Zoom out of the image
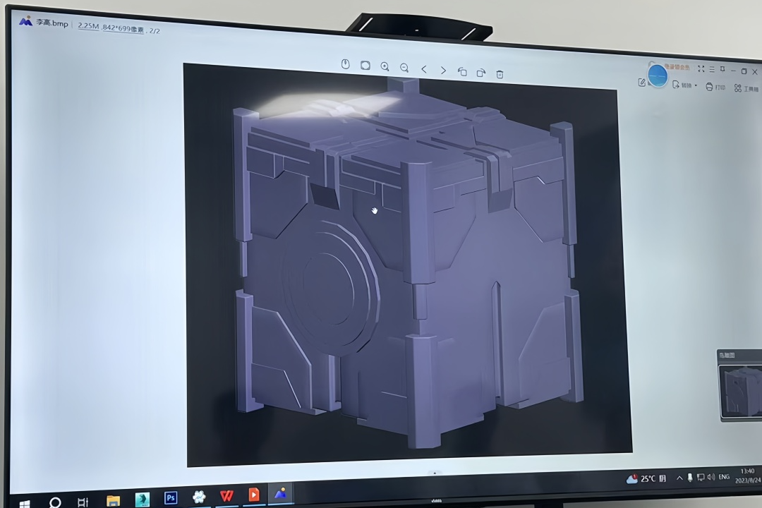Screen dimensions: 762x508 404,67
